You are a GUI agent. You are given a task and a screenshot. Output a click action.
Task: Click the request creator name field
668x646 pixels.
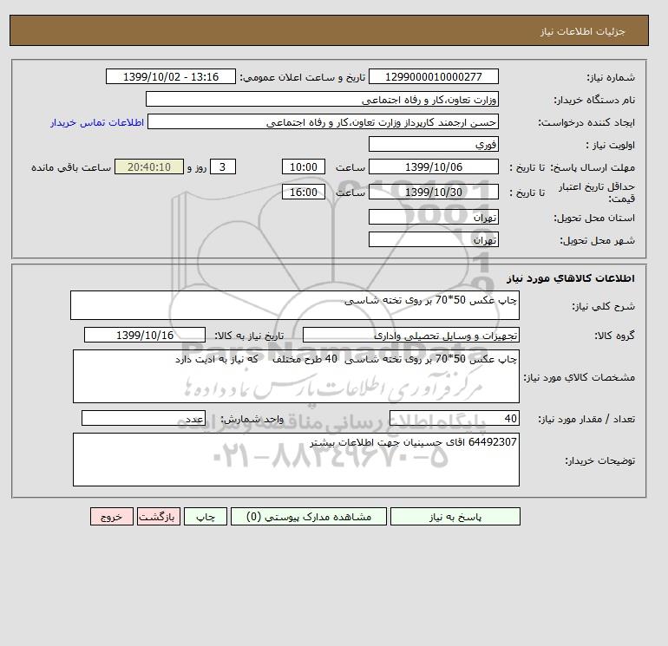click(323, 121)
